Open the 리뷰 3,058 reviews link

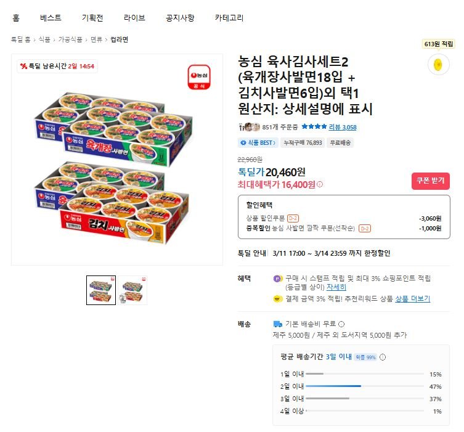342,128
